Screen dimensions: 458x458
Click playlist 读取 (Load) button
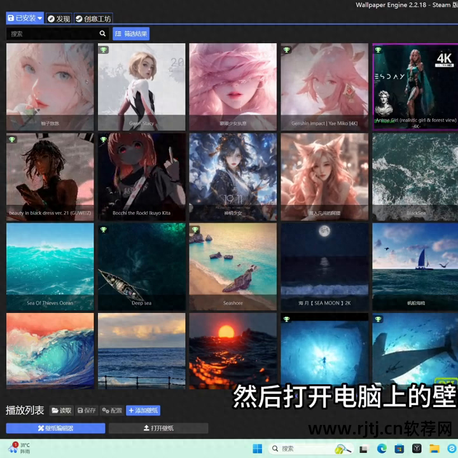point(62,410)
